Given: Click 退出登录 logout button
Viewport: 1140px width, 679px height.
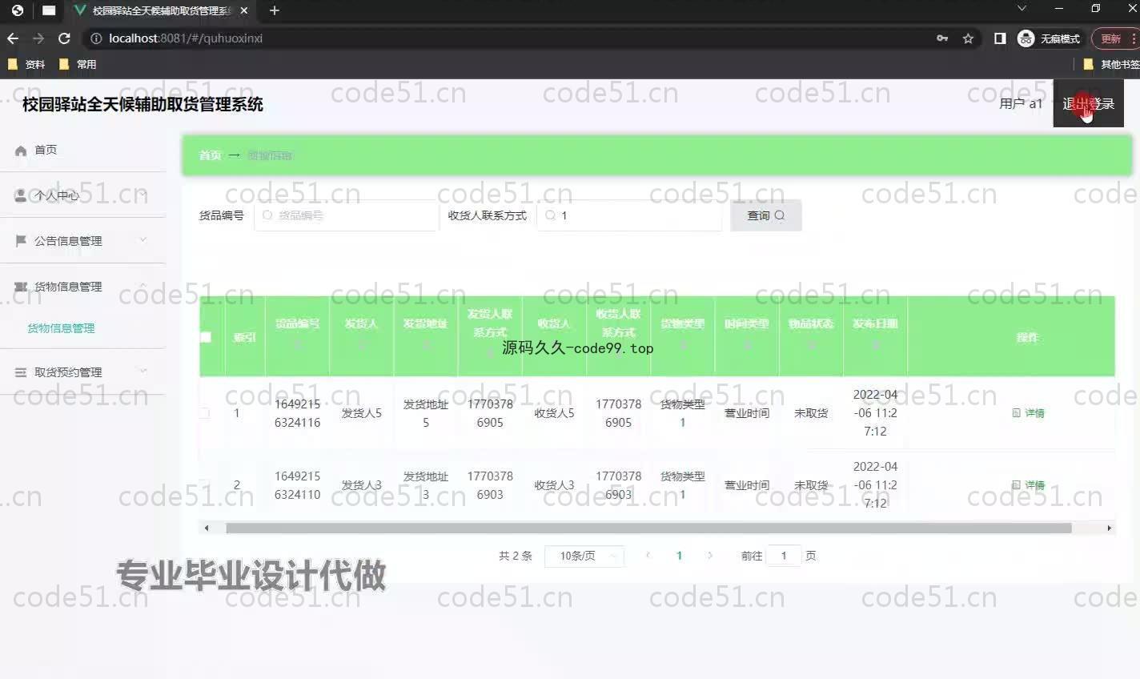Looking at the screenshot, I should [1089, 103].
